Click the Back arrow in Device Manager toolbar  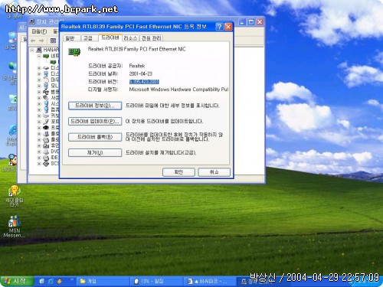33,41
